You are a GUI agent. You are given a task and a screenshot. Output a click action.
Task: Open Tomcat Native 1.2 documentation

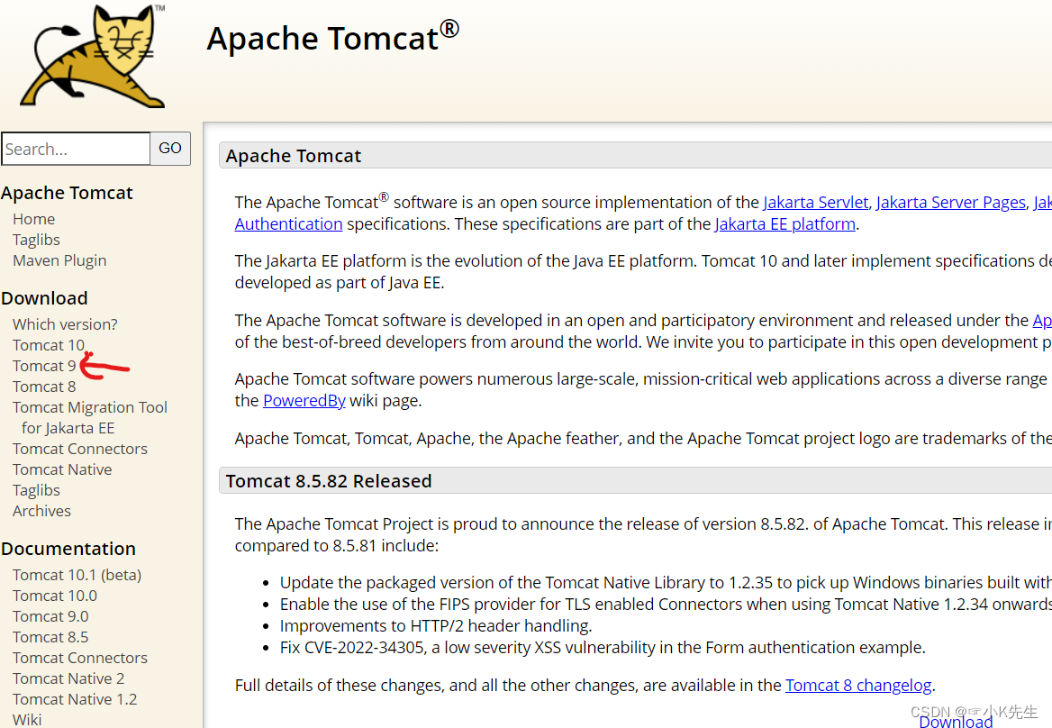[x=75, y=700]
